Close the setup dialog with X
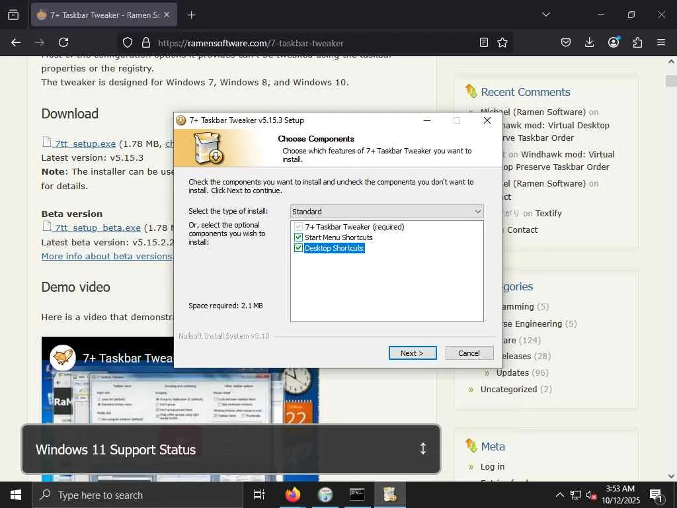Image resolution: width=677 pixels, height=508 pixels. click(x=487, y=120)
